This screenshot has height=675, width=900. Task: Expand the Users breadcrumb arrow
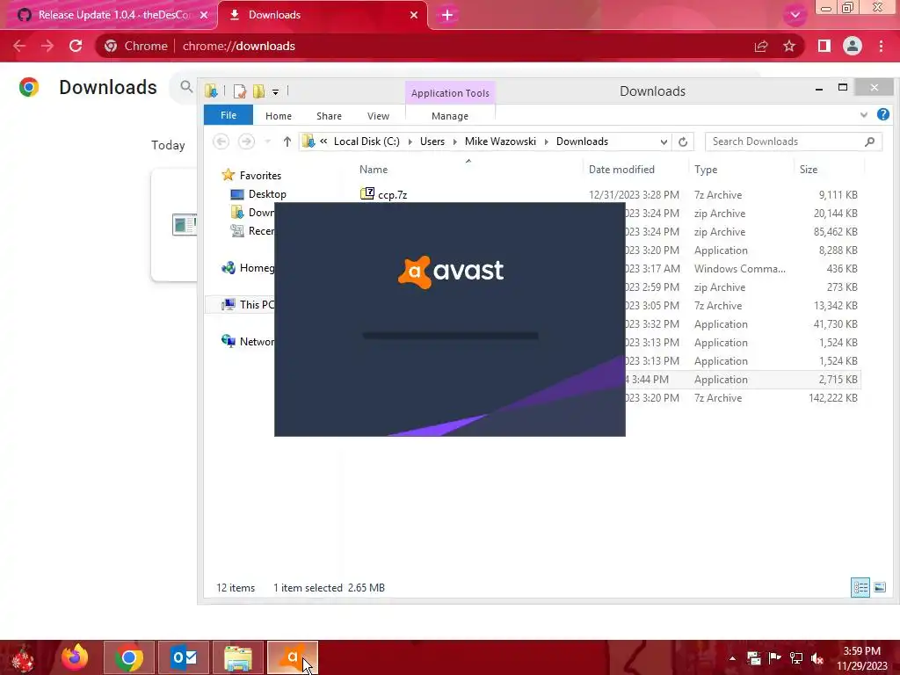454,142
